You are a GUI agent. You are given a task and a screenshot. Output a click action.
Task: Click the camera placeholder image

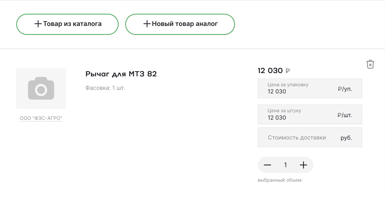tap(41, 89)
